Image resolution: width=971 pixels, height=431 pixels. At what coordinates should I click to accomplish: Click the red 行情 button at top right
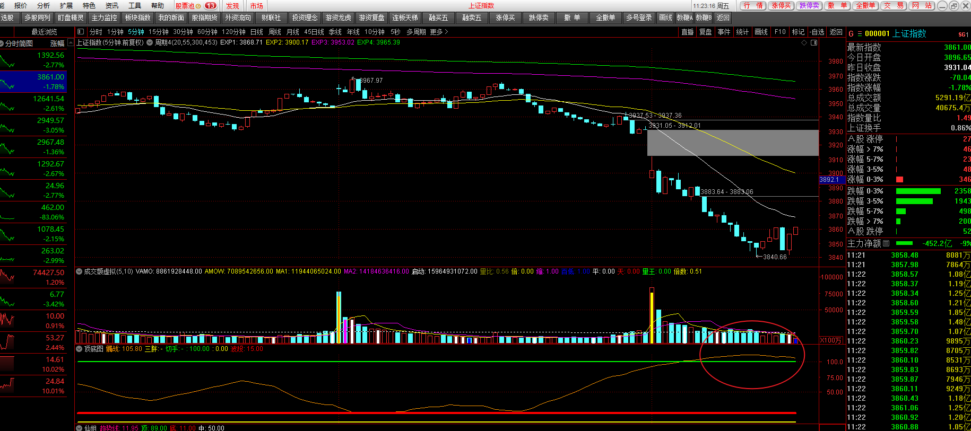pyautogui.click(x=753, y=6)
